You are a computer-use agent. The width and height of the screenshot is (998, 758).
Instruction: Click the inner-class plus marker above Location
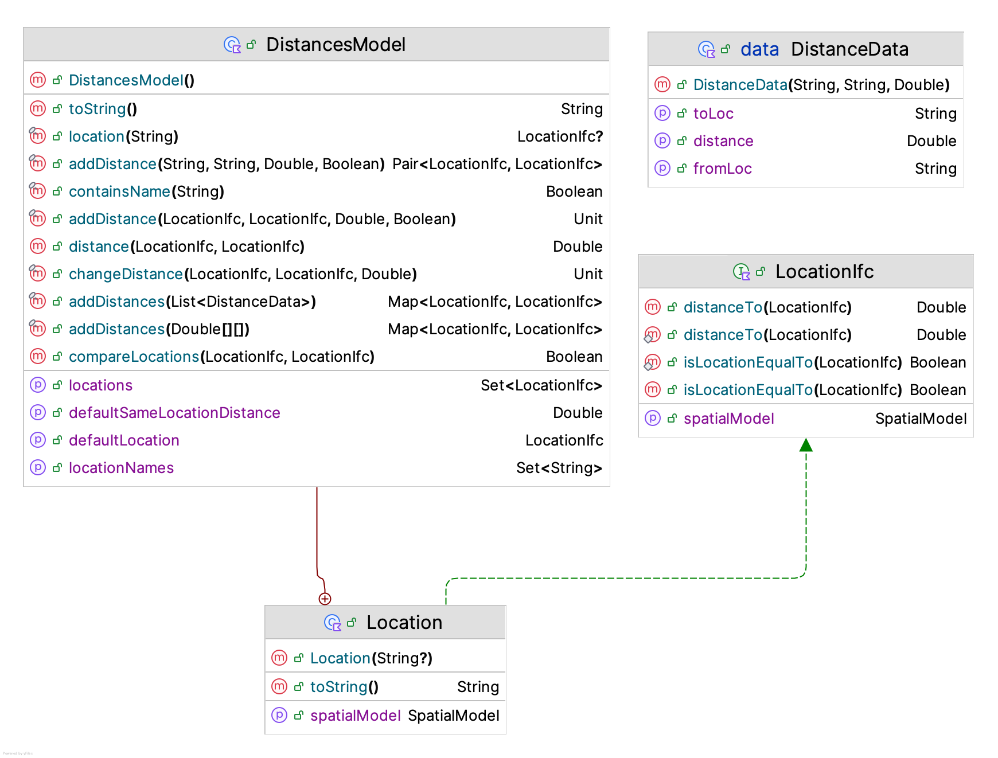[x=325, y=599]
